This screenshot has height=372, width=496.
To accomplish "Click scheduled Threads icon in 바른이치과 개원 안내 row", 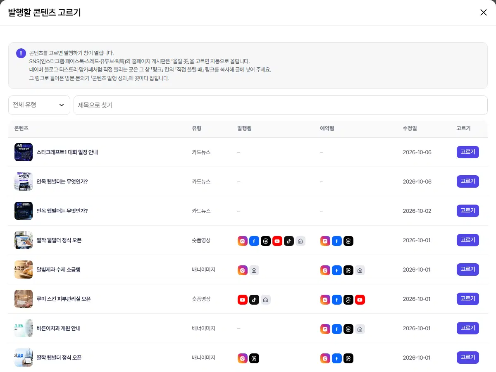I will (x=348, y=329).
